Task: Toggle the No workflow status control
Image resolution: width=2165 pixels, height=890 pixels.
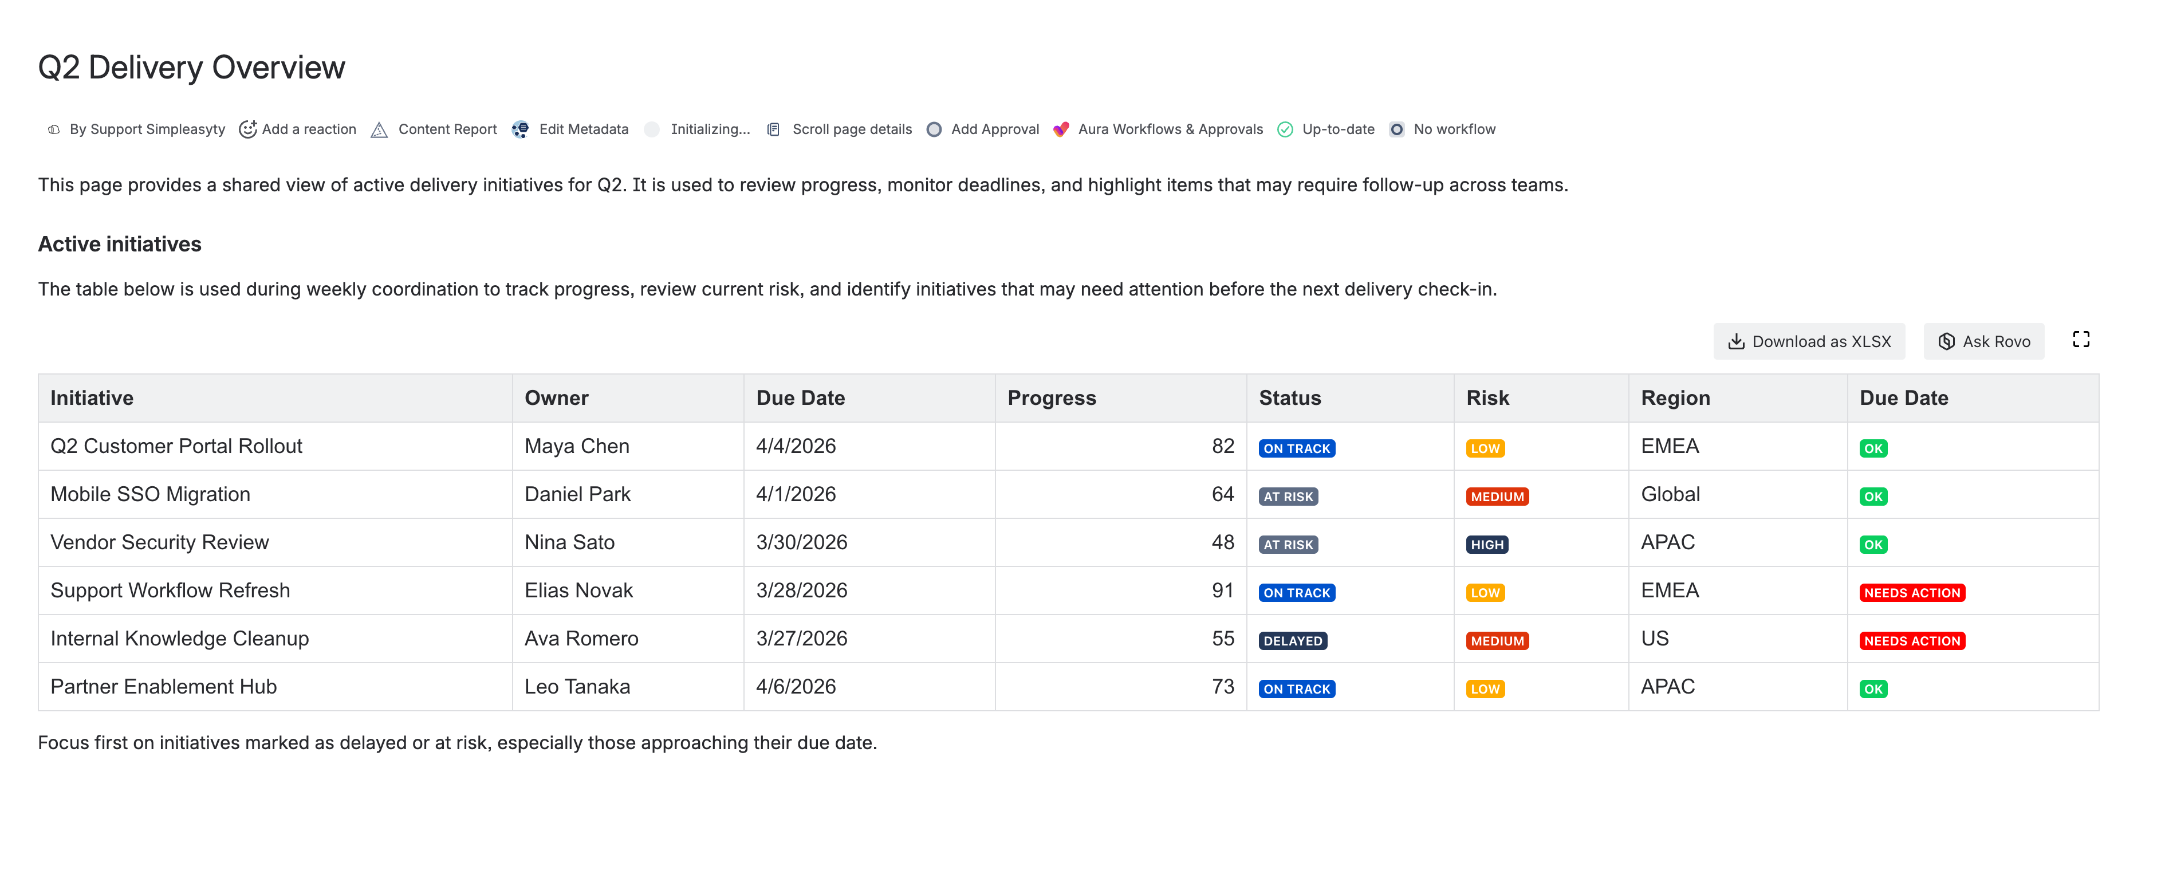Action: 1397,129
